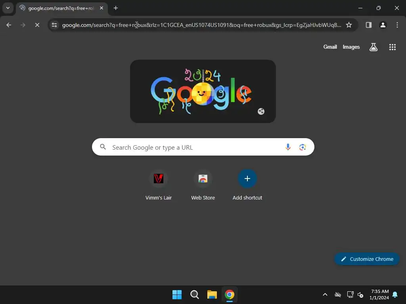Open Gmail link
The image size is (406, 304).
pyautogui.click(x=330, y=47)
